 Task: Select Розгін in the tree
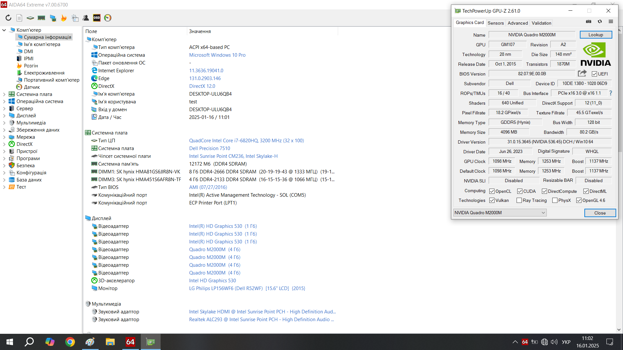pos(31,66)
